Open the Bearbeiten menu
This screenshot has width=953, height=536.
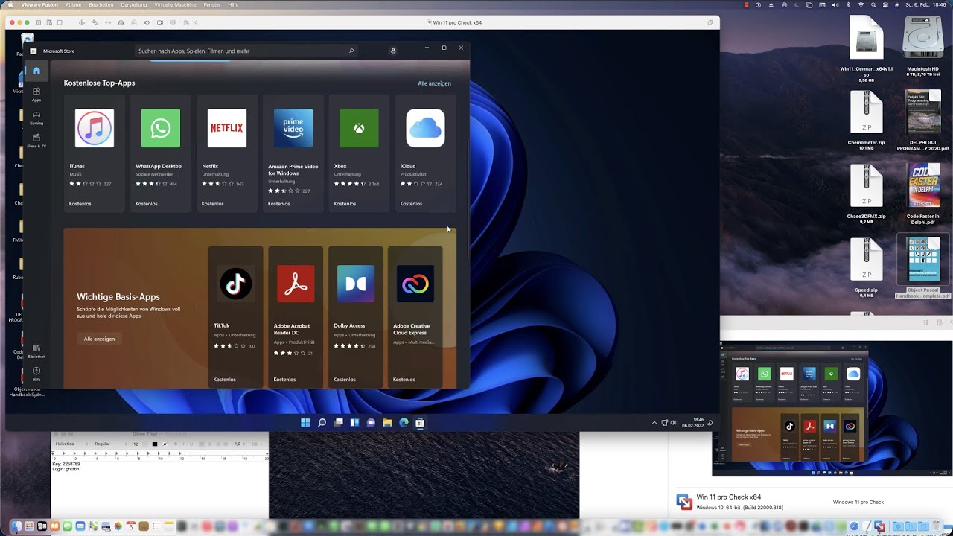(x=101, y=4)
